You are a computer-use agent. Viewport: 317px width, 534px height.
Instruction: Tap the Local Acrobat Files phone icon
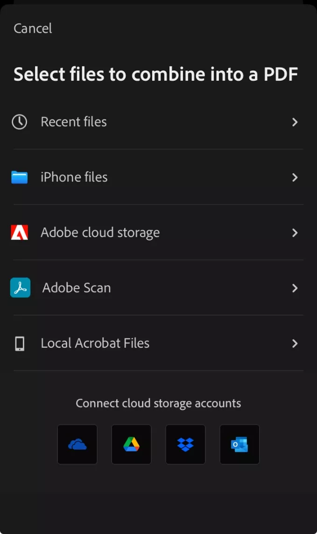(20, 344)
